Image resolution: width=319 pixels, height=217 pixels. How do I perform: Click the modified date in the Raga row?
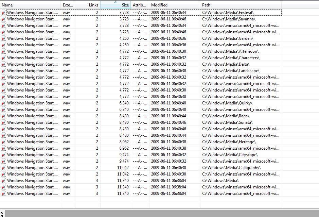click(169, 116)
